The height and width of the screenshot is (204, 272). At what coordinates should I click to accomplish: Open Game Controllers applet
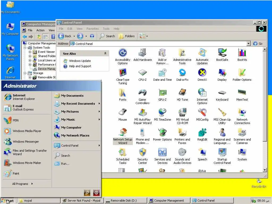(142, 96)
